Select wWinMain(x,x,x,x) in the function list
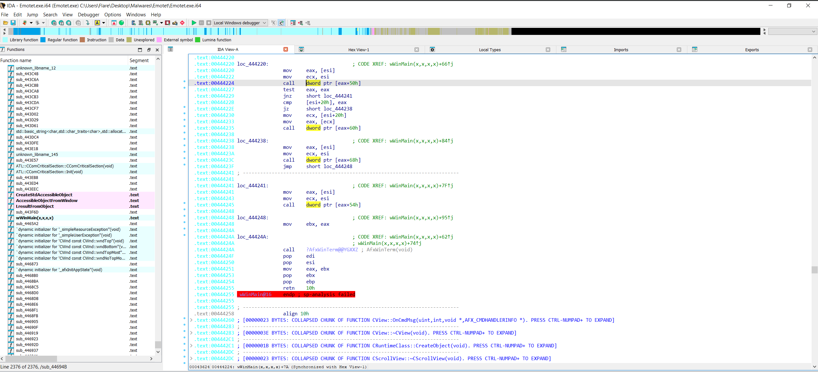 pyautogui.click(x=78, y=218)
